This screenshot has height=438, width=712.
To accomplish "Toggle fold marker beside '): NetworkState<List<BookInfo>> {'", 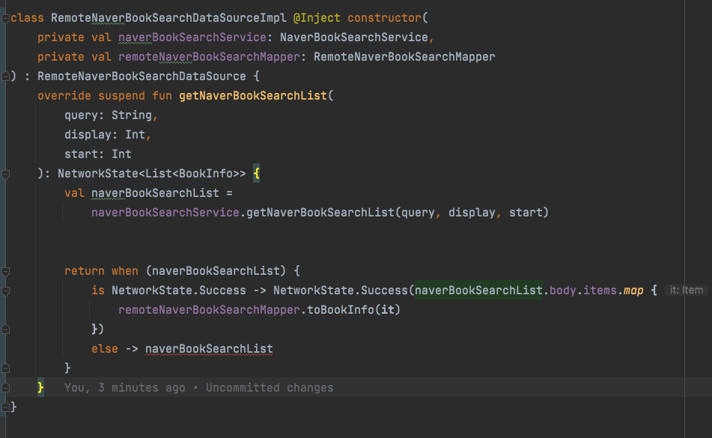I will 5,174.
